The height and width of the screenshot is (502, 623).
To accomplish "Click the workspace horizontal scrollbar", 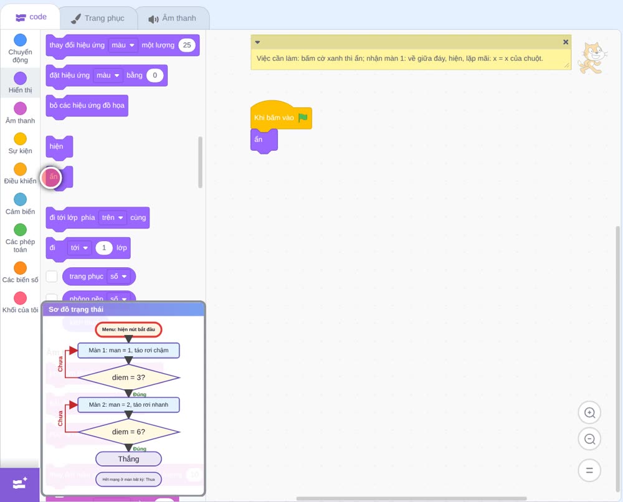I will click(411, 498).
